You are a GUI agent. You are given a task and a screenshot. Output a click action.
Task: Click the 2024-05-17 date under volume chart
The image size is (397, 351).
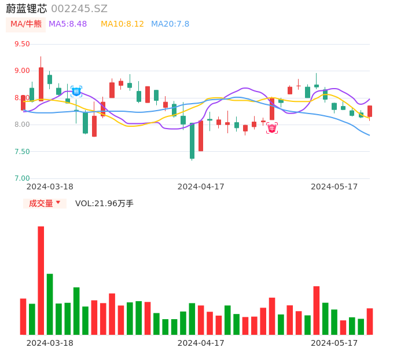tap(334, 343)
